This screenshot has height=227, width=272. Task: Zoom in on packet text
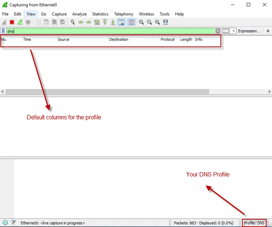point(141,22)
